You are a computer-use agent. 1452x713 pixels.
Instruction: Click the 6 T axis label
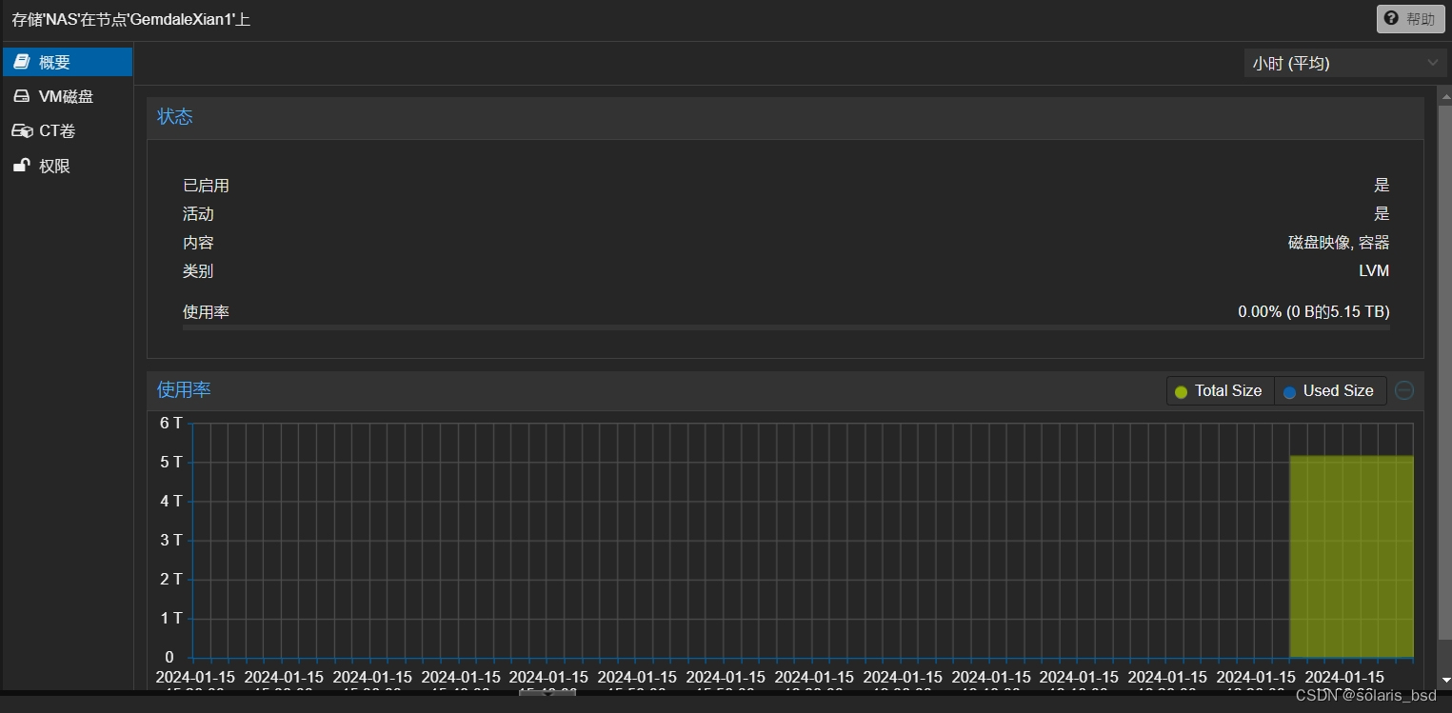coord(171,423)
